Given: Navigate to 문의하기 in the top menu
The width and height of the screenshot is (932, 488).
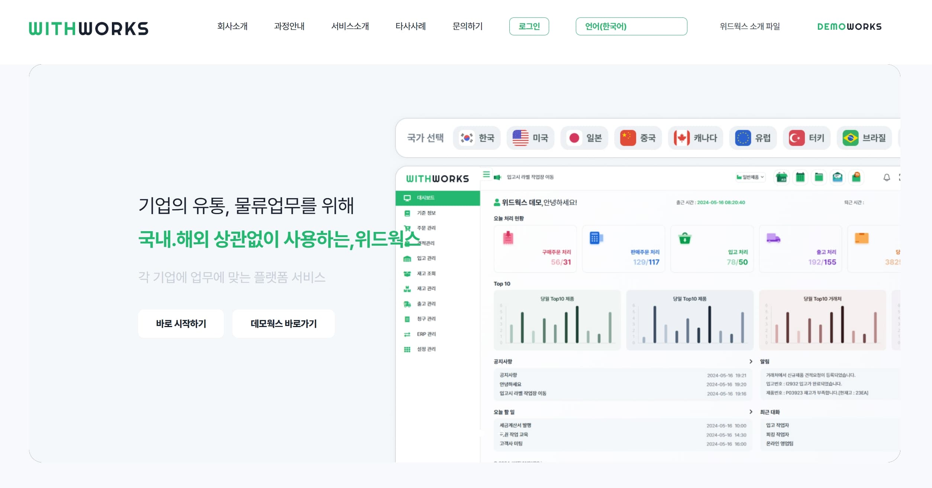Looking at the screenshot, I should [467, 26].
